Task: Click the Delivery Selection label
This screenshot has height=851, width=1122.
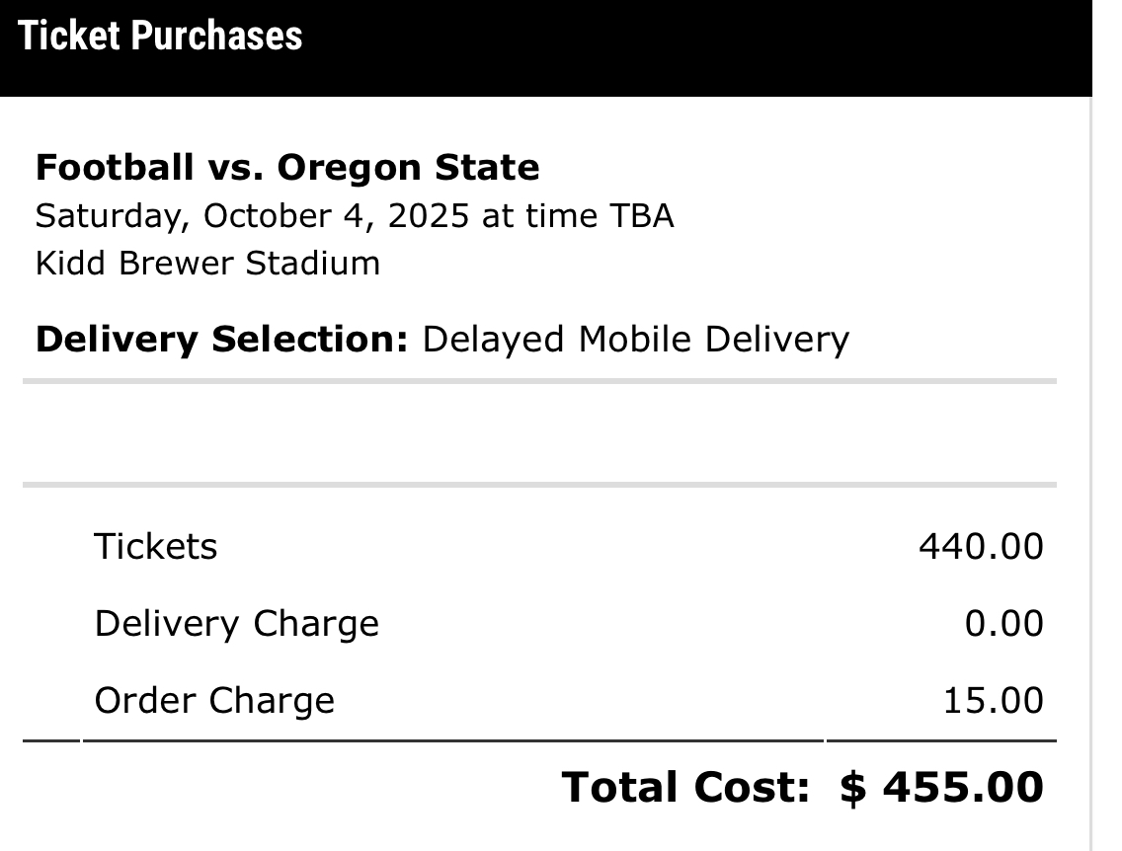Action: click(221, 340)
